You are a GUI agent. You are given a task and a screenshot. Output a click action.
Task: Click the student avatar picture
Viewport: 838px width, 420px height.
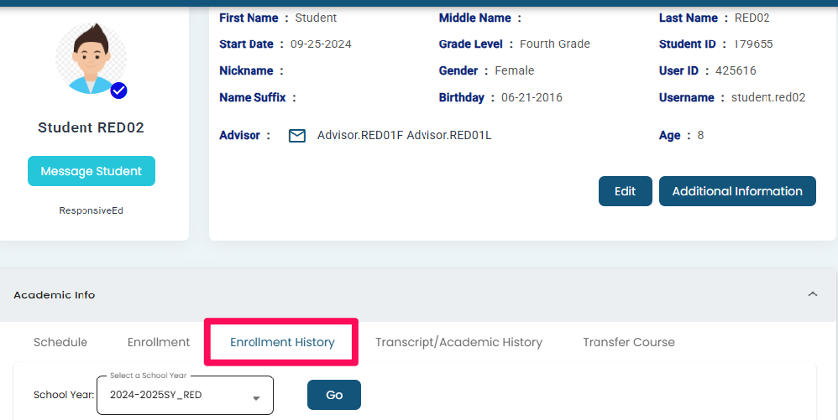pyautogui.click(x=91, y=58)
